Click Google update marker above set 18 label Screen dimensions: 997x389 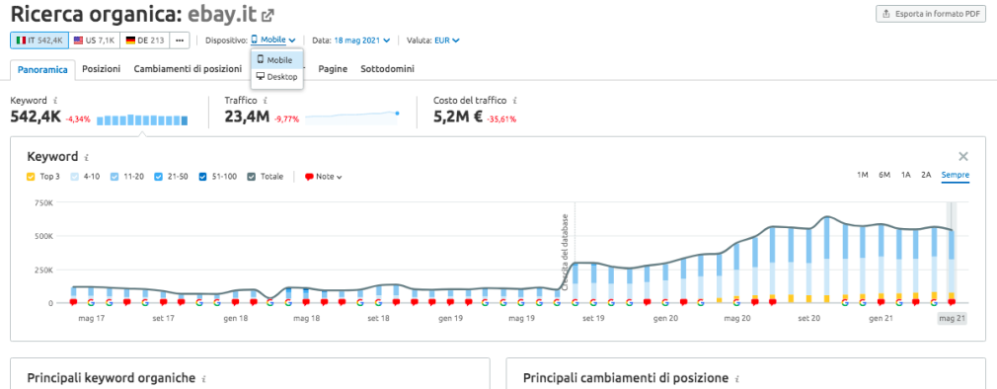[378, 302]
